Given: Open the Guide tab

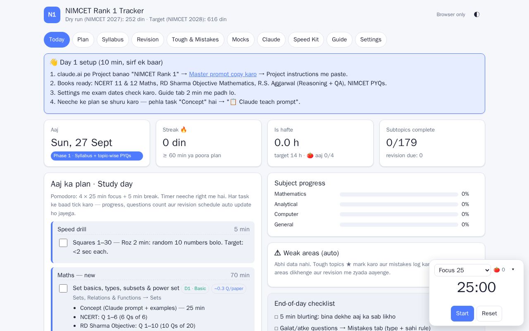Looking at the screenshot, I should pos(339,40).
